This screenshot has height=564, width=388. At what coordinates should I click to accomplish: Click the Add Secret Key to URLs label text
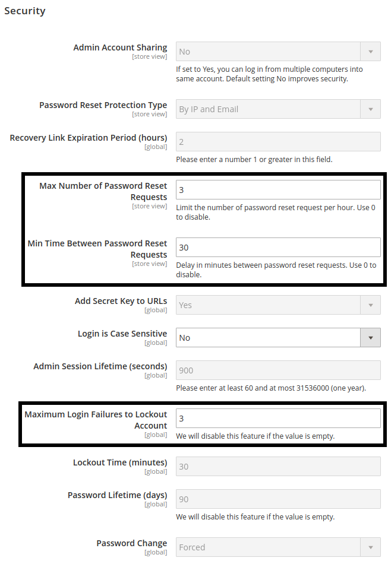tap(121, 301)
